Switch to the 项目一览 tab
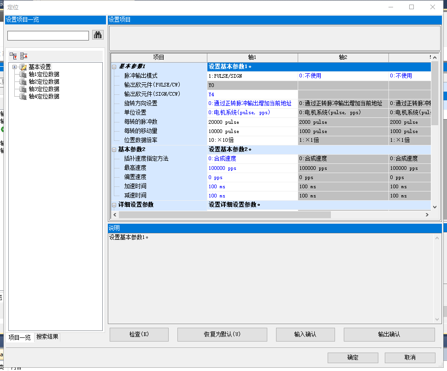The image size is (447, 371). coord(19,337)
